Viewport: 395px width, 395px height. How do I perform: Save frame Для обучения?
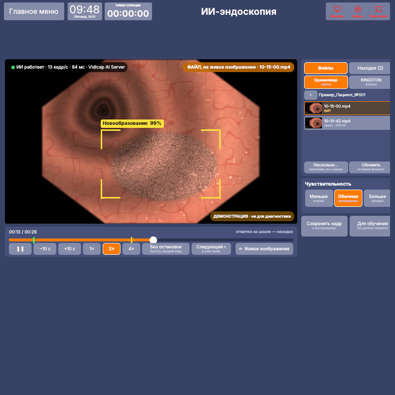click(370, 226)
